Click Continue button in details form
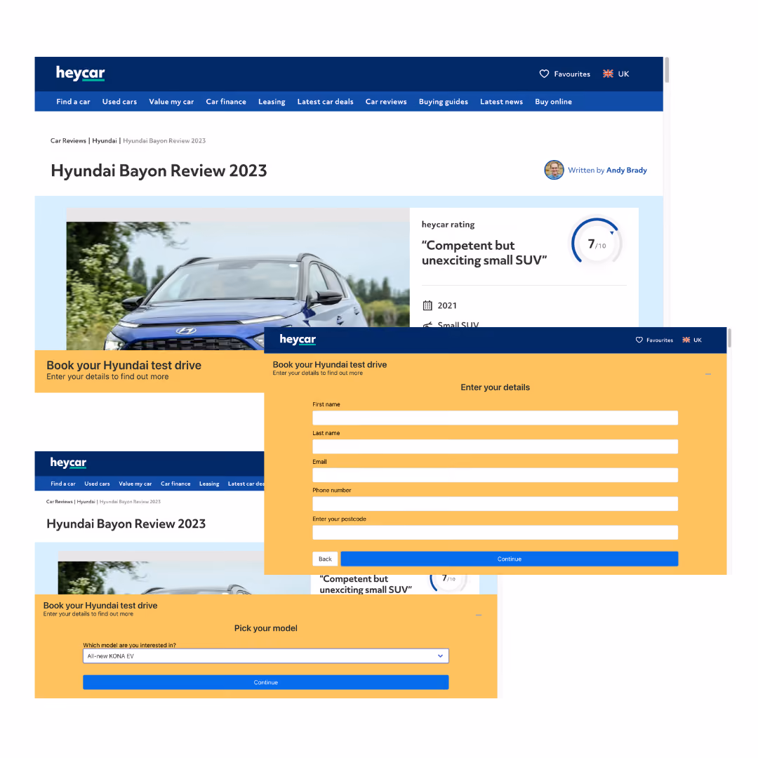758x758 pixels. click(x=510, y=559)
